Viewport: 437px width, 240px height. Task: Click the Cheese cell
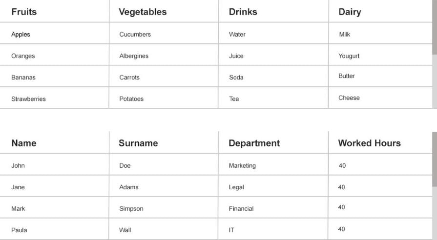click(x=349, y=98)
